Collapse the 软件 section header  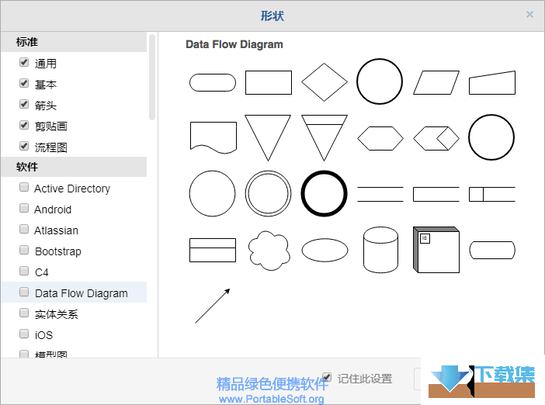[x=74, y=167]
